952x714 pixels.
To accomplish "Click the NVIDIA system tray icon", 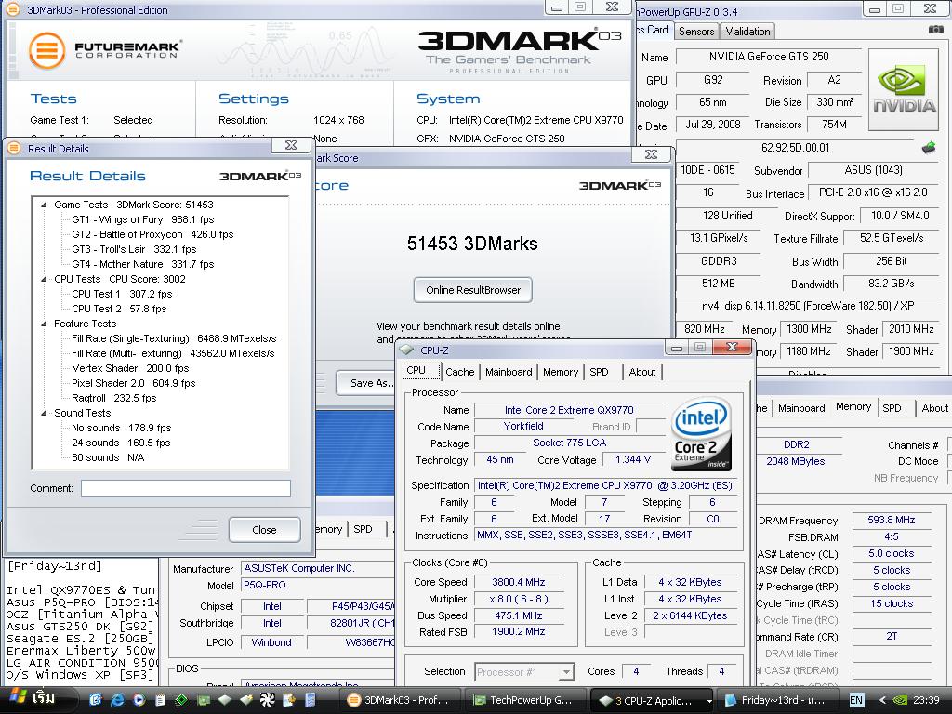I will tap(900, 700).
